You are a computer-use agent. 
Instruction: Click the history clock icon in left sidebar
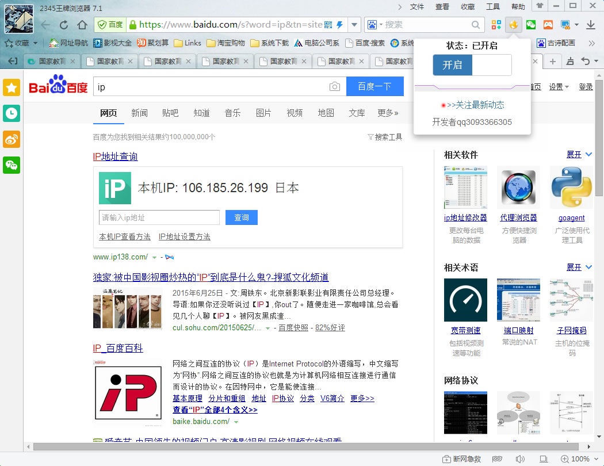coord(12,113)
